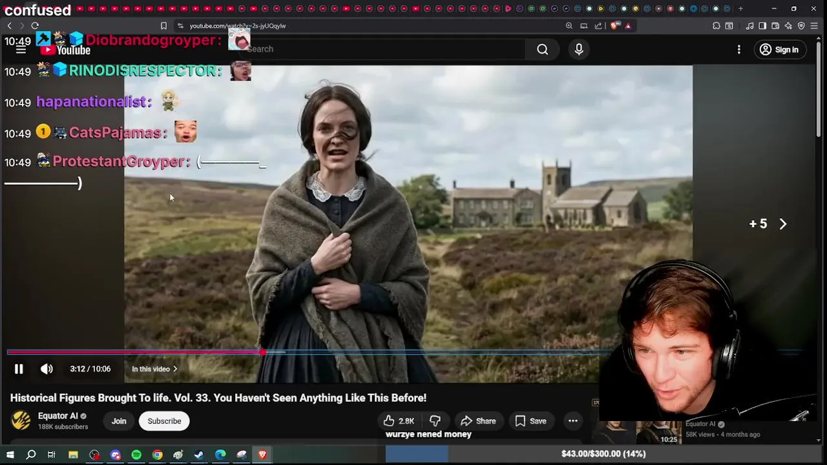The height and width of the screenshot is (465, 827).
Task: Click the Sign in button
Action: (779, 50)
